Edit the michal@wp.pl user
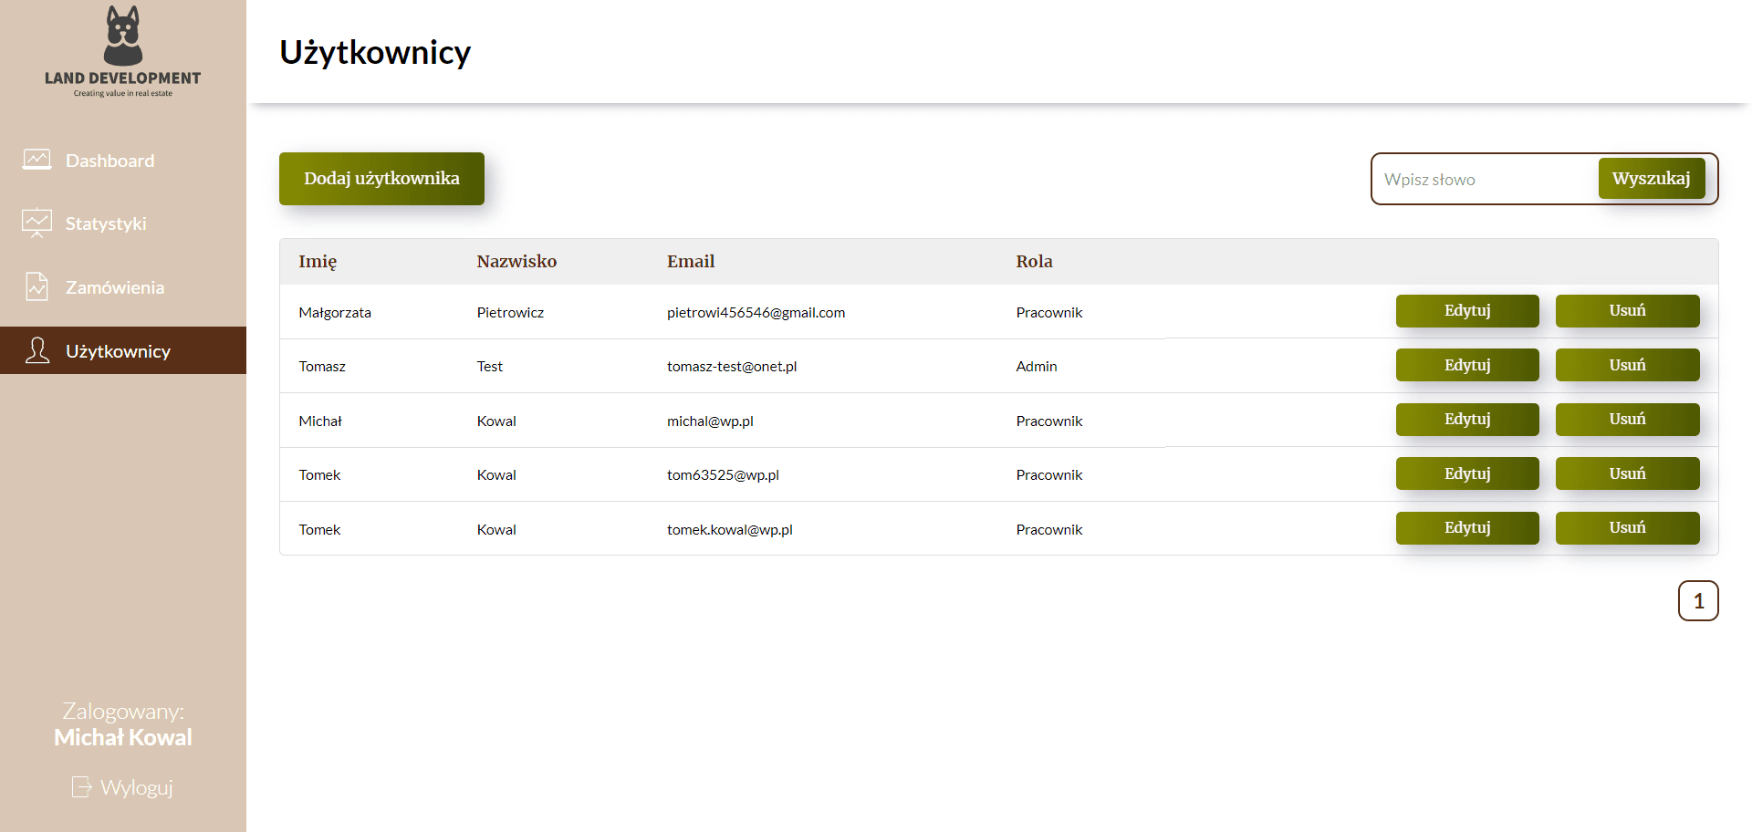This screenshot has width=1752, height=832. pos(1467,420)
